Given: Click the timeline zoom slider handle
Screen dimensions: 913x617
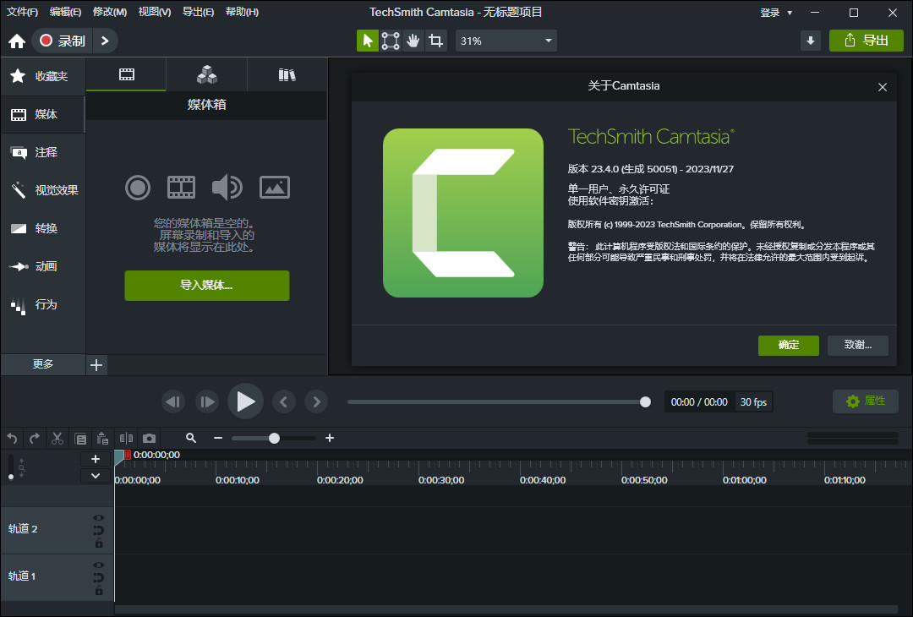Looking at the screenshot, I should (274, 438).
